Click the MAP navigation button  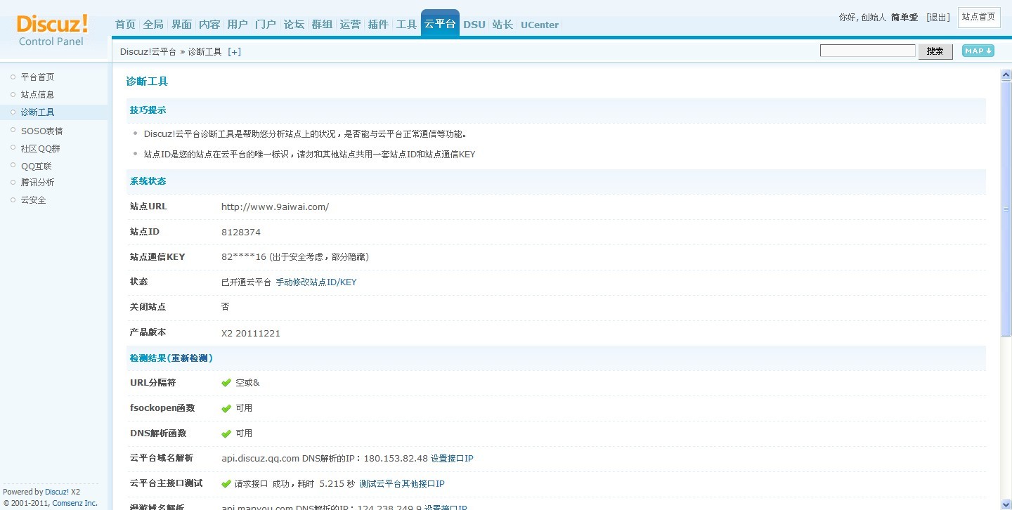(x=978, y=51)
